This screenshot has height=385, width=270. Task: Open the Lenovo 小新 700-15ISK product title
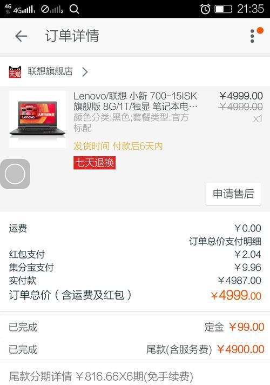[135, 101]
